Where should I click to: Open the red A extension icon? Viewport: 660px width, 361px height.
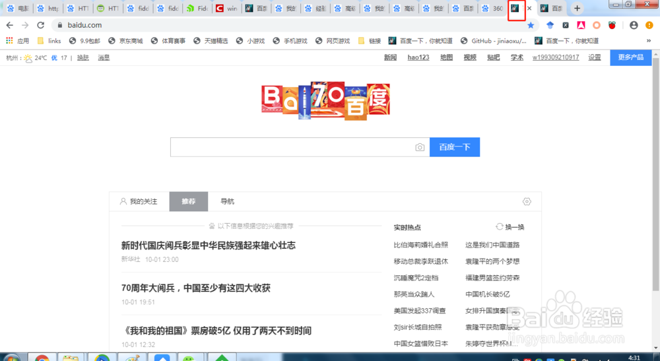581,25
